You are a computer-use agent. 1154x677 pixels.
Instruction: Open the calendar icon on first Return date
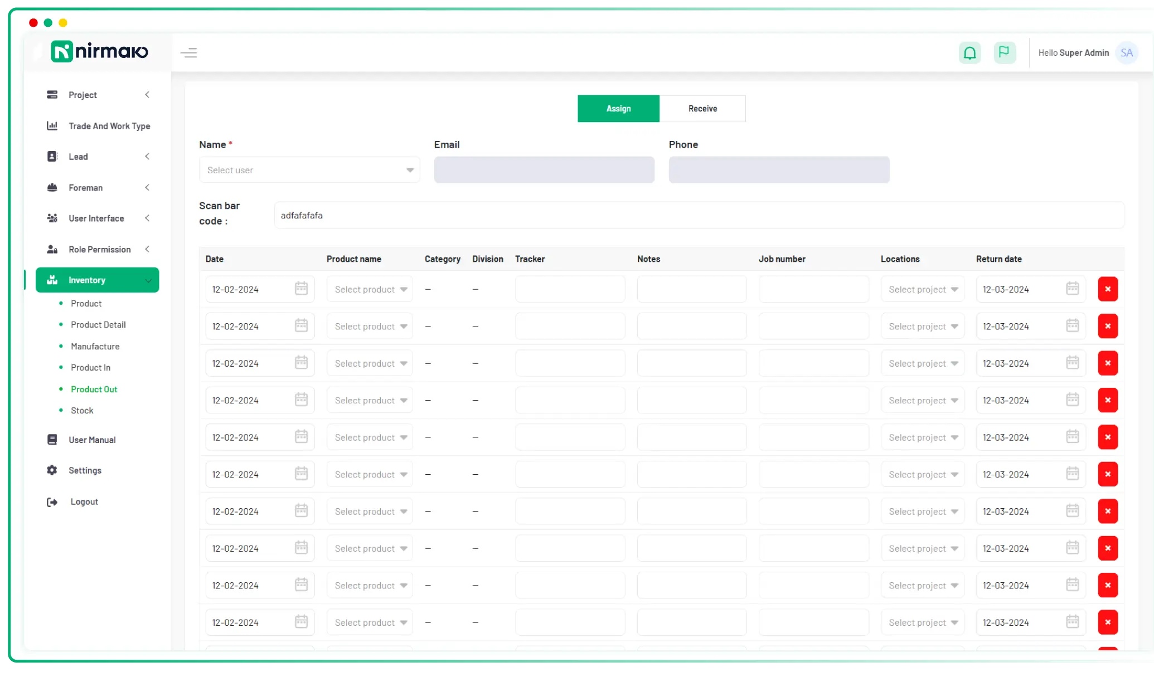tap(1072, 289)
